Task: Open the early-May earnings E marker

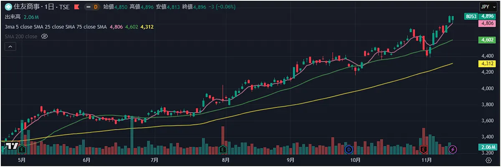Action: click(x=22, y=149)
